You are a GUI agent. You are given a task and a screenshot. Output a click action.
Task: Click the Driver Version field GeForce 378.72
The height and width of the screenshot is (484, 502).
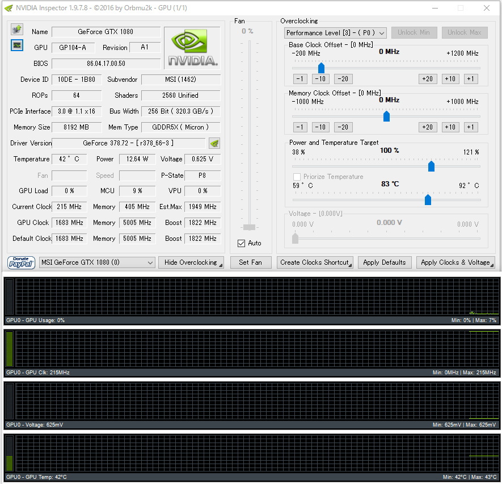coord(128,143)
